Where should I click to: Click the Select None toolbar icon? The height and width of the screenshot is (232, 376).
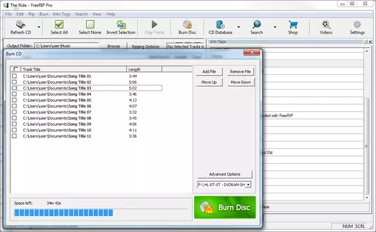click(x=90, y=24)
